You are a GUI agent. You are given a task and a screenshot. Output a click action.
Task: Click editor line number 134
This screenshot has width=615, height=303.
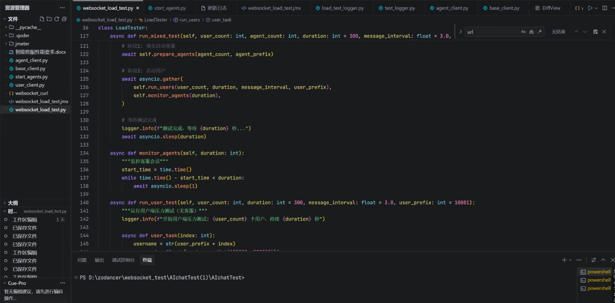click(x=84, y=153)
